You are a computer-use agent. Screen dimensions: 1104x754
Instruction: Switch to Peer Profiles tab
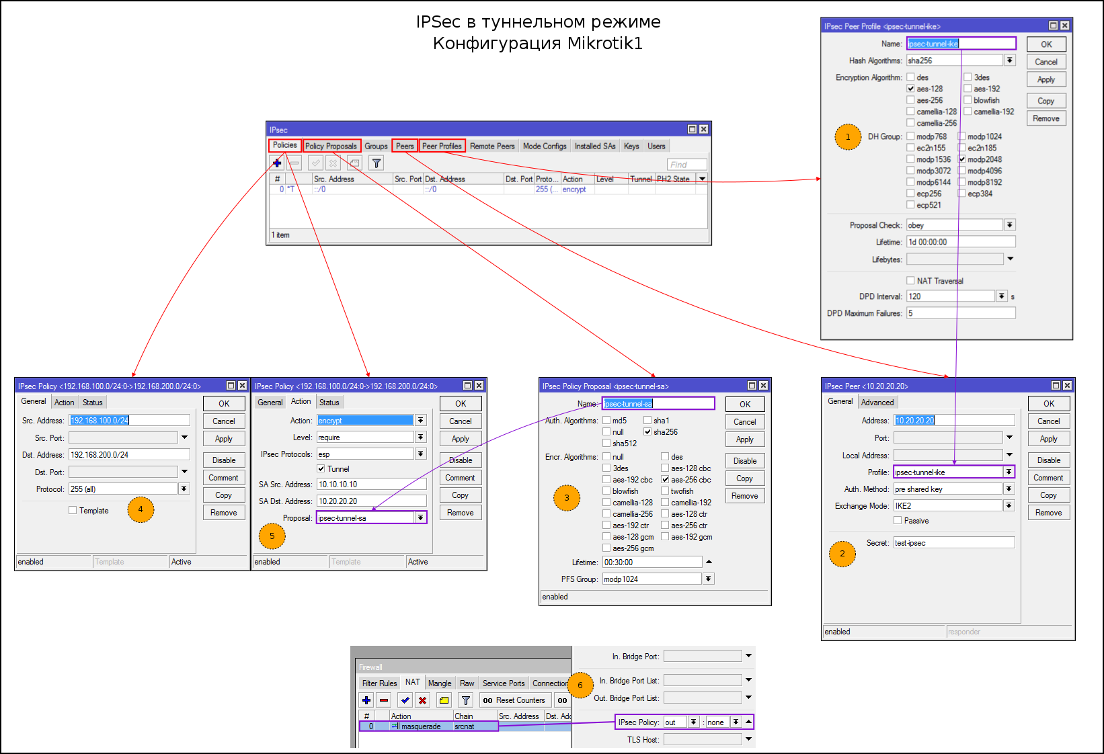442,146
